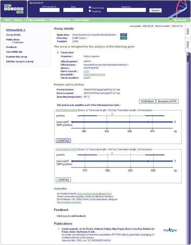The height and width of the screenshot is (245, 191).
Task: Open the medgen.ugent.be website link
Action: pos(69,202)
